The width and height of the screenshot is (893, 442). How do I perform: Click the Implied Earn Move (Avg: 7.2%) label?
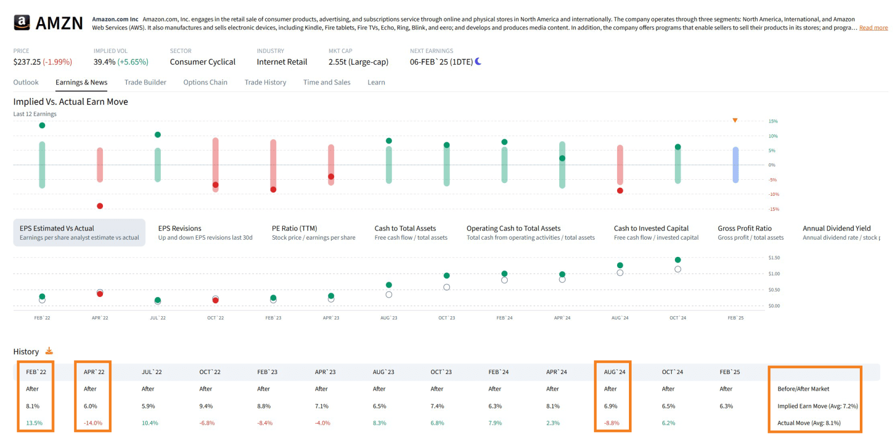click(x=817, y=406)
